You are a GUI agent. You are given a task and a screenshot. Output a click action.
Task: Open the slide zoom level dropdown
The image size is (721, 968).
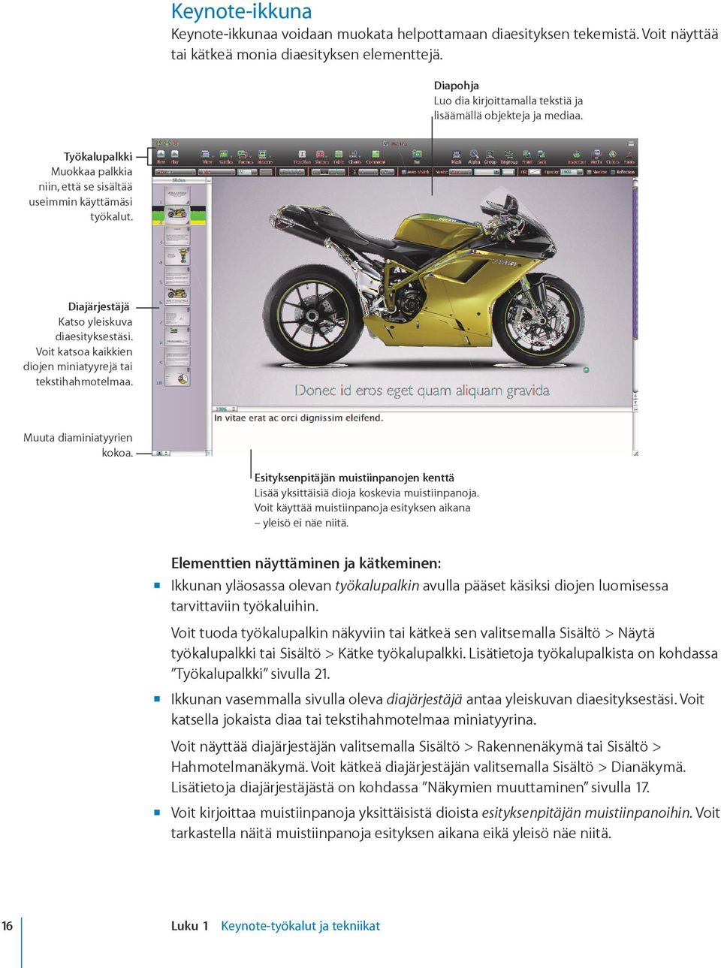click(x=225, y=409)
